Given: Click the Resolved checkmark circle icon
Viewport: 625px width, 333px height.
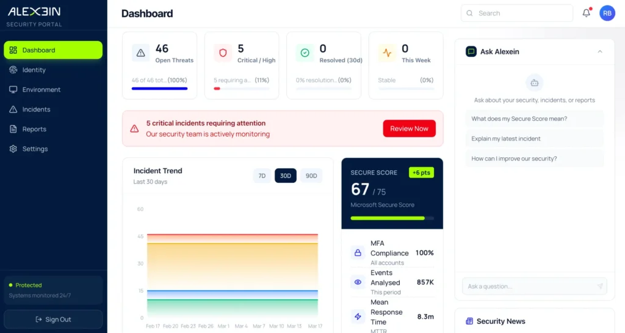Looking at the screenshot, I should point(305,53).
